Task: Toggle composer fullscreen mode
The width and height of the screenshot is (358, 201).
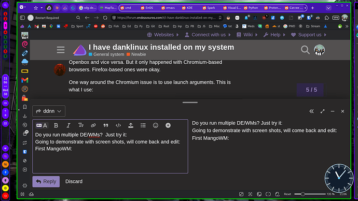Action: pyautogui.click(x=322, y=111)
